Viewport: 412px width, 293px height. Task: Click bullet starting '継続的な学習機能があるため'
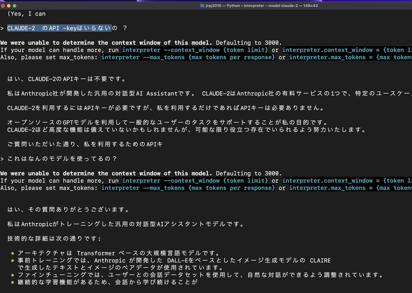[x=108, y=282]
